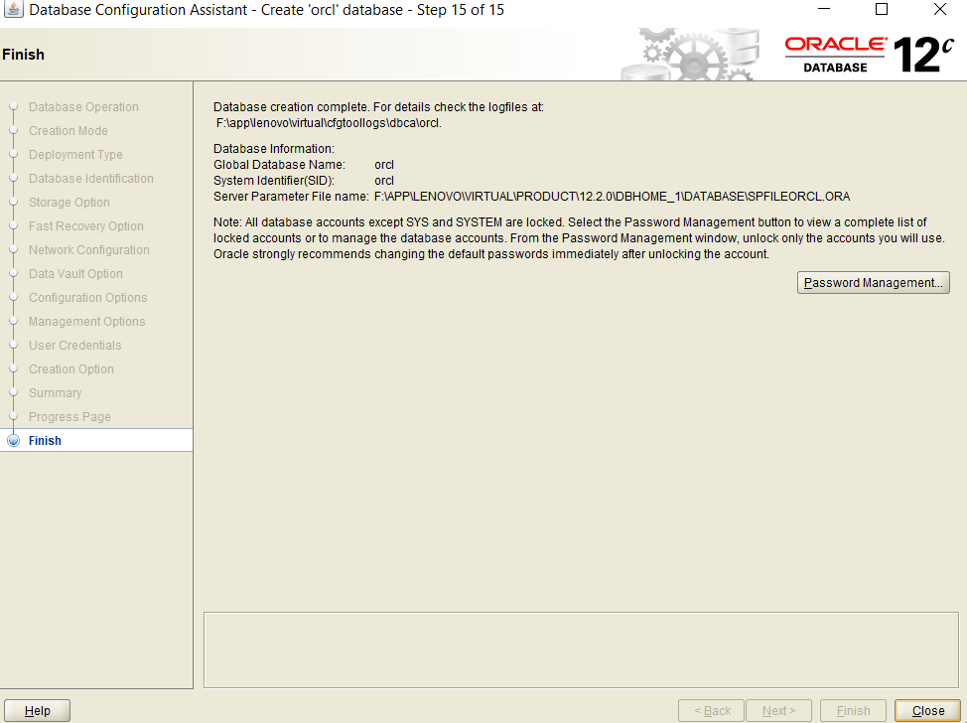Select the User Credentials step
This screenshot has width=967, height=723.
coord(74,346)
